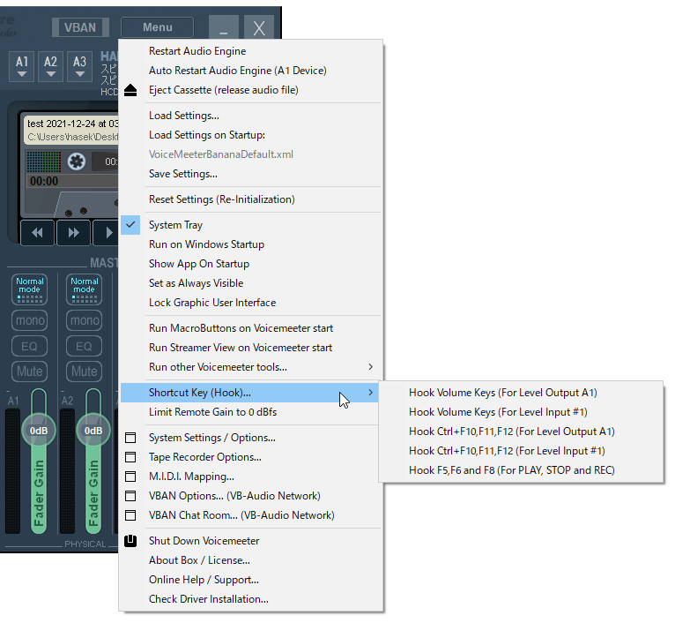The height and width of the screenshot is (623, 675).
Task: Toggle the System Tray checkmark
Action: 130,225
